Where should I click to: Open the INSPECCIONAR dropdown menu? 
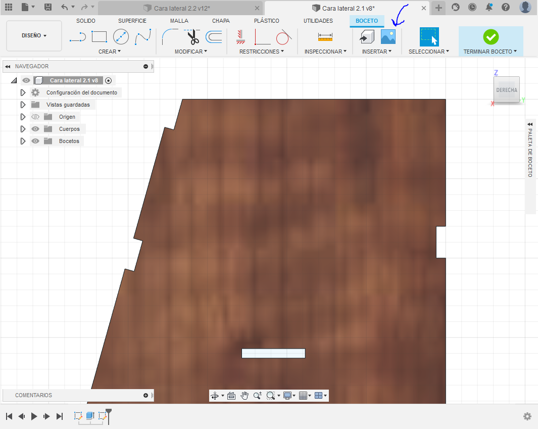pyautogui.click(x=325, y=52)
